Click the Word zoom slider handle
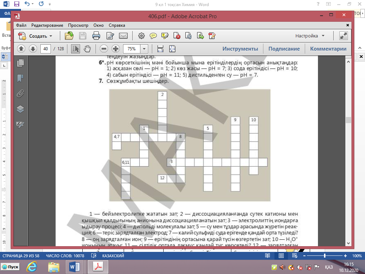This screenshot has height=274, width=365. [x=324, y=256]
